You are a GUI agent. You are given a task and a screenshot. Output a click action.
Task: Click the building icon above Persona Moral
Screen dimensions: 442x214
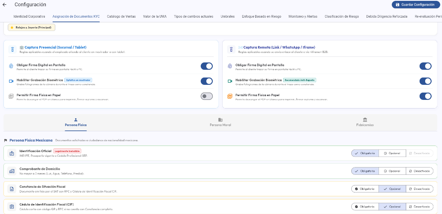point(221,120)
